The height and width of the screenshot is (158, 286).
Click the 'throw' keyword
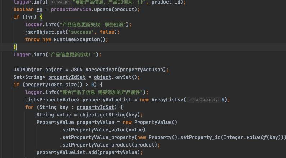32,40
